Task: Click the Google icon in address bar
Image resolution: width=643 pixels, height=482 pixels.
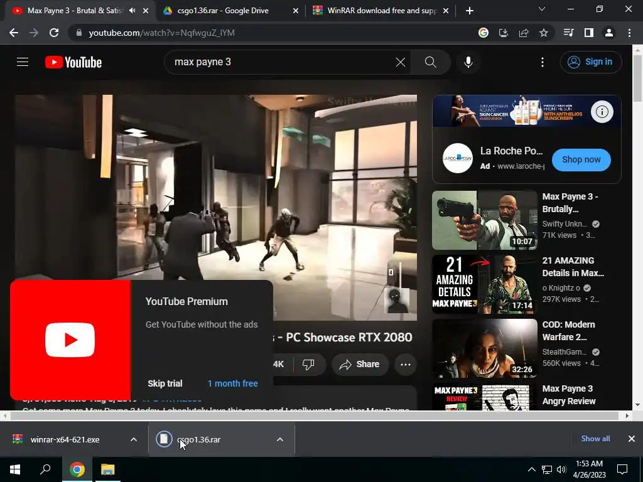Action: click(x=484, y=33)
